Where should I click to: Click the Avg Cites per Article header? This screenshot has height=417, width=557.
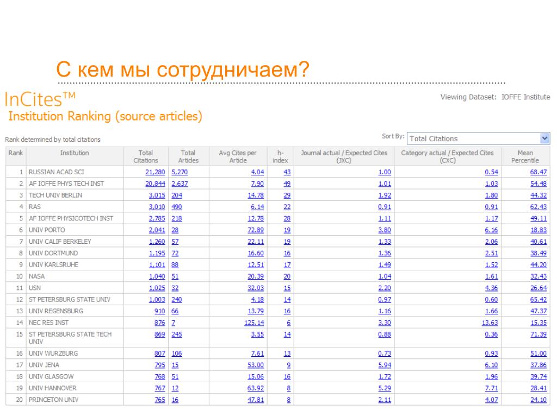(238, 156)
